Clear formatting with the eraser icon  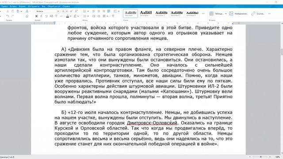click(27, 16)
